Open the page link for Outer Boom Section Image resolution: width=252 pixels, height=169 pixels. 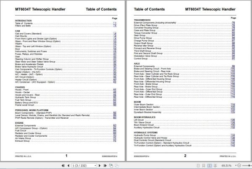point(233,104)
